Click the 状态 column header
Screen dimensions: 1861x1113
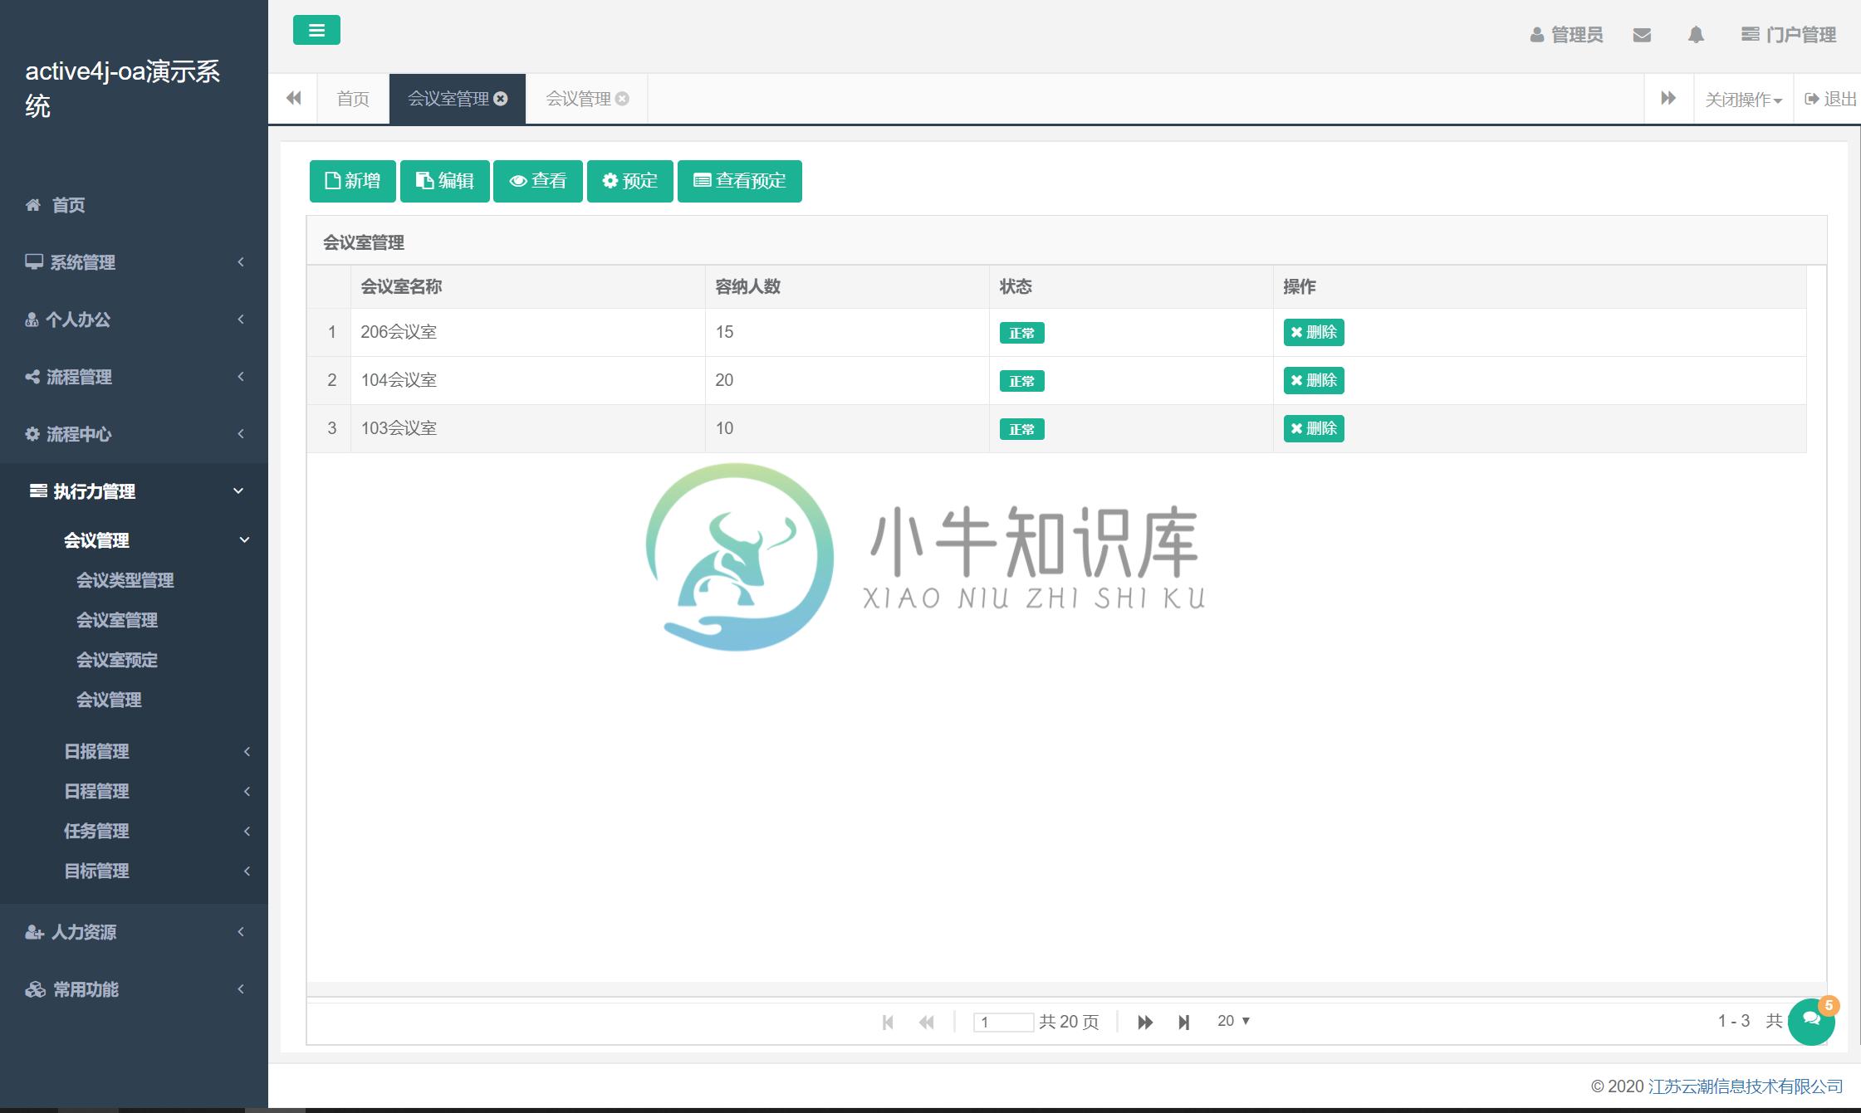point(1131,287)
